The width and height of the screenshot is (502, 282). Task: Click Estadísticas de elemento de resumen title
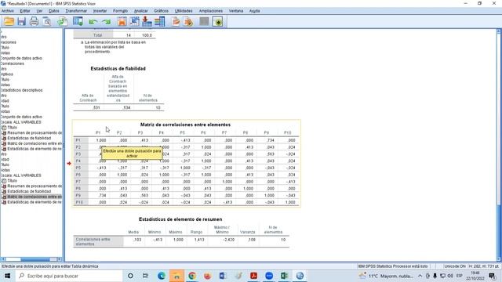point(180,219)
